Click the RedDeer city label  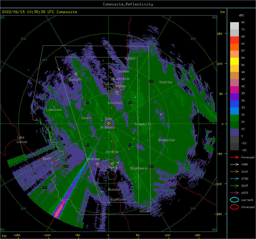121,86
